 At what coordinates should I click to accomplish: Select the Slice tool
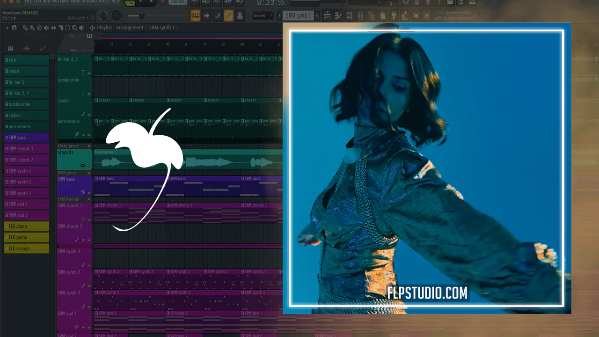(60, 28)
